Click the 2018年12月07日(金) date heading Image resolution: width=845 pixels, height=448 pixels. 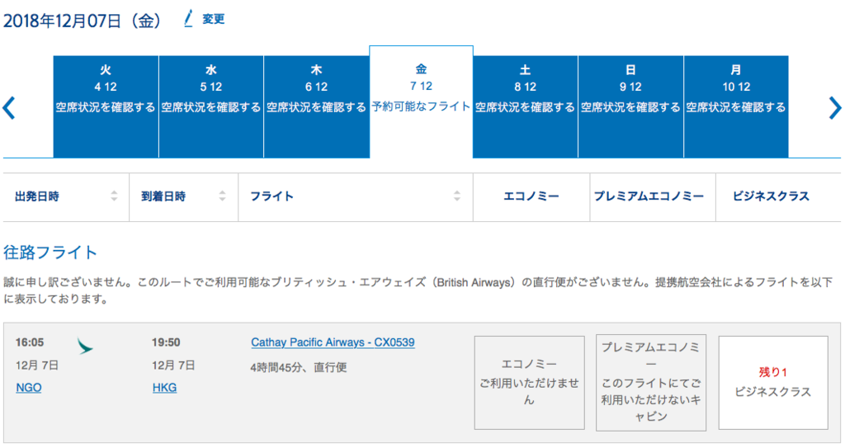coord(83,21)
